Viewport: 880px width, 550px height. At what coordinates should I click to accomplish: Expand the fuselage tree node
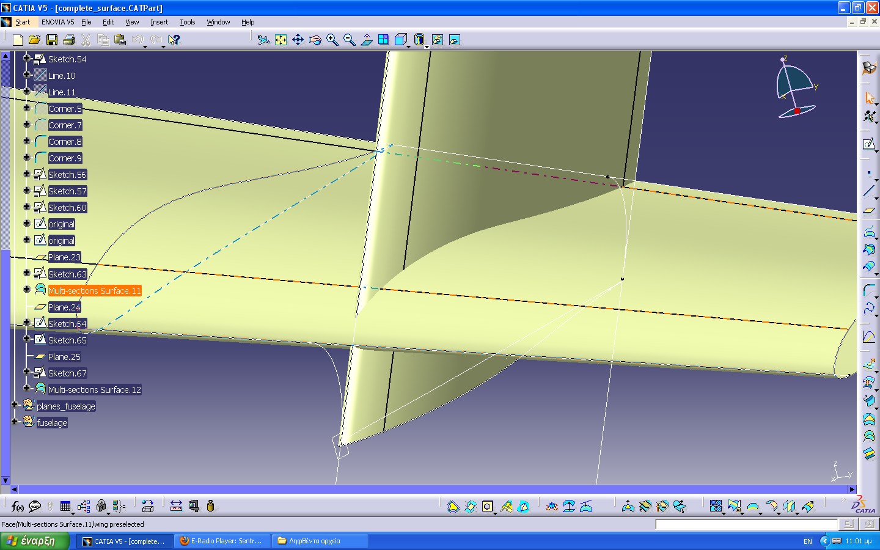15,421
